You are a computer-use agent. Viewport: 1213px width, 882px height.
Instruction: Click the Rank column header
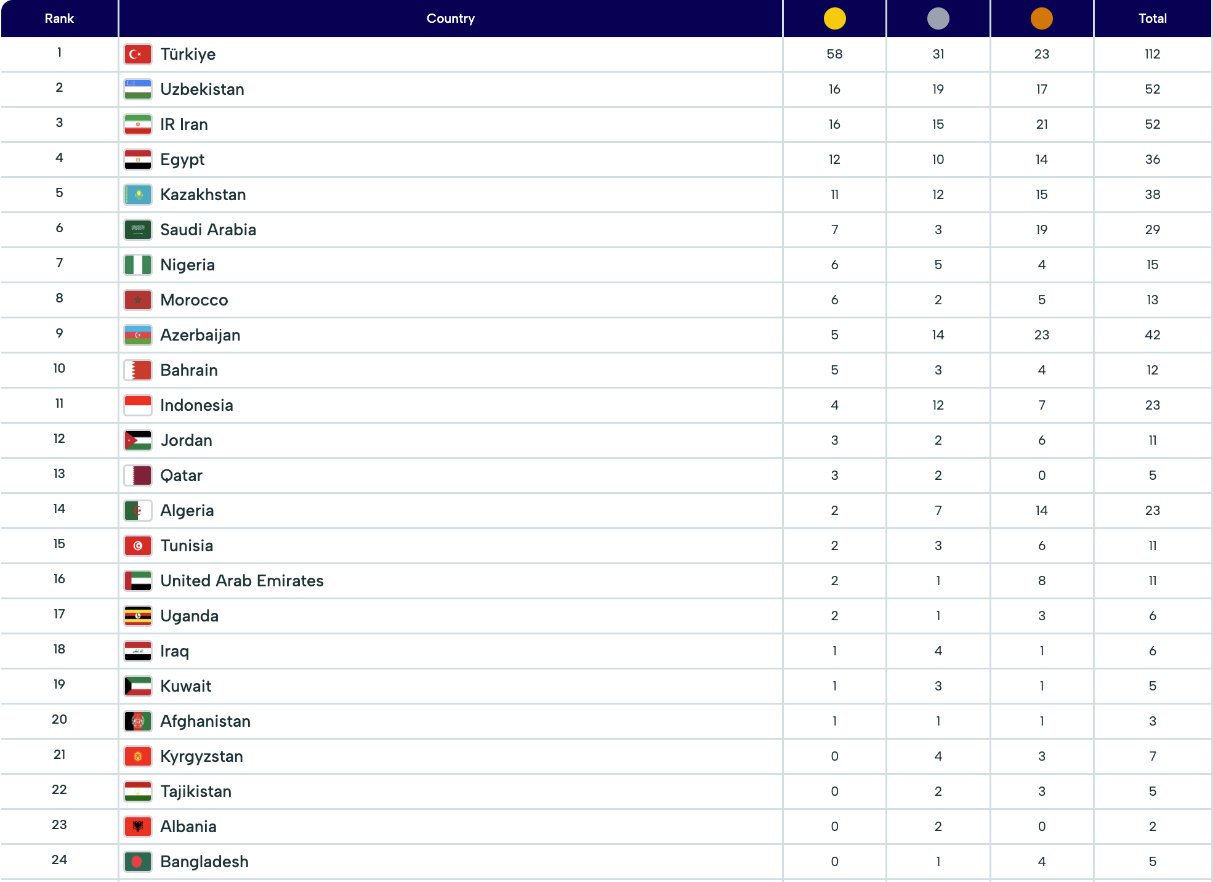click(59, 18)
